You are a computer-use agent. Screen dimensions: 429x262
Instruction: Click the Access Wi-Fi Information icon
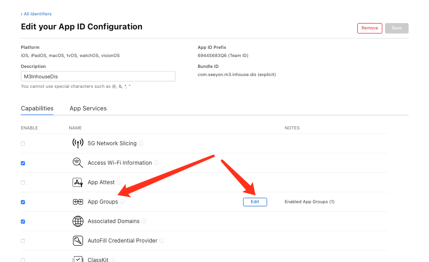click(78, 162)
